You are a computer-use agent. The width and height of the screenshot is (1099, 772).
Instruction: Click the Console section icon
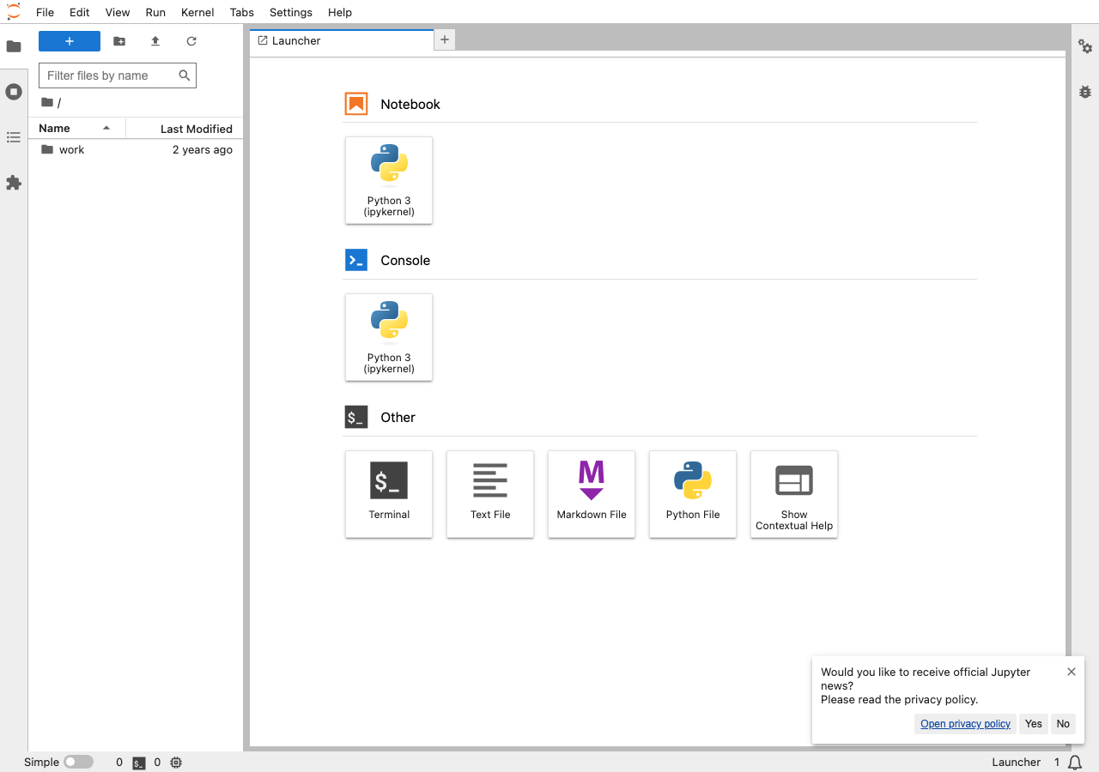pos(356,260)
